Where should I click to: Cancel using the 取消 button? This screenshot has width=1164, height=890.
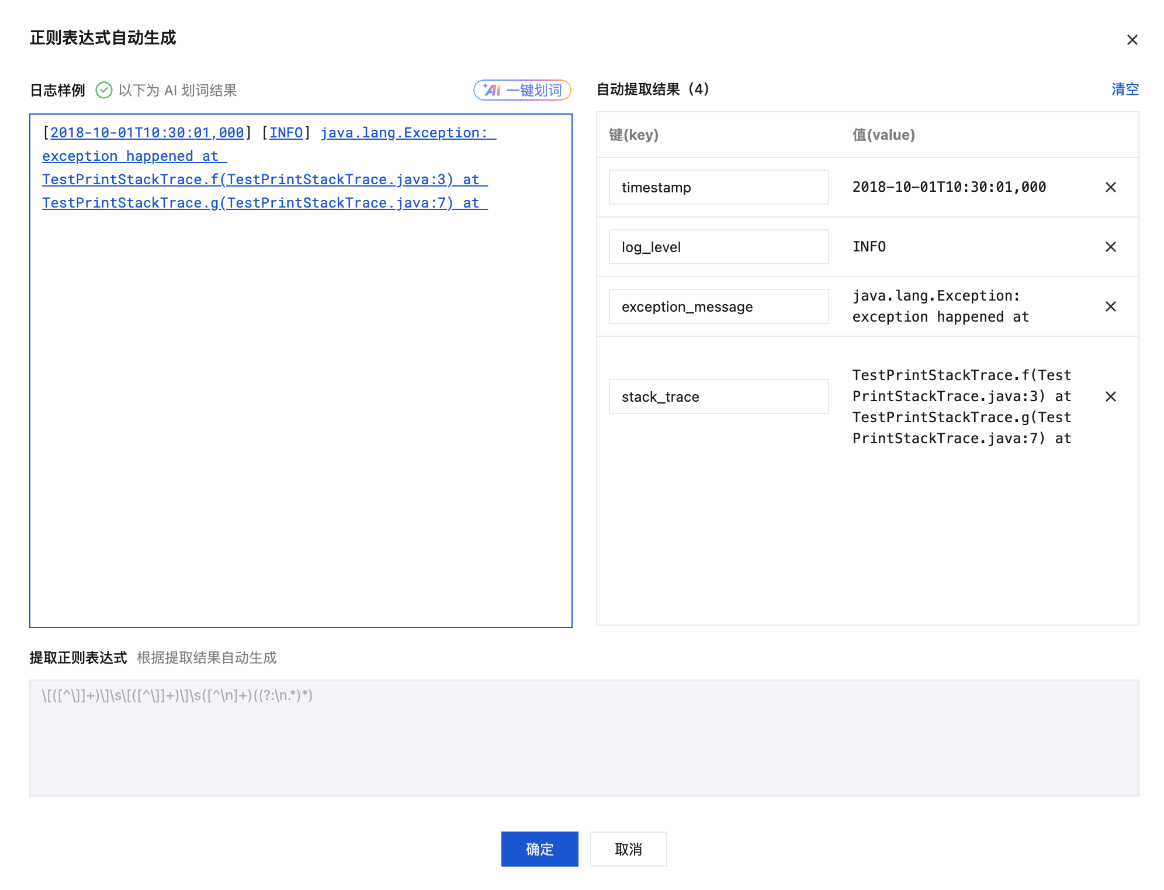point(628,848)
